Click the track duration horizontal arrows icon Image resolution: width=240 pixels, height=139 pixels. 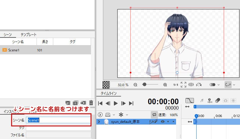(x=190, y=122)
